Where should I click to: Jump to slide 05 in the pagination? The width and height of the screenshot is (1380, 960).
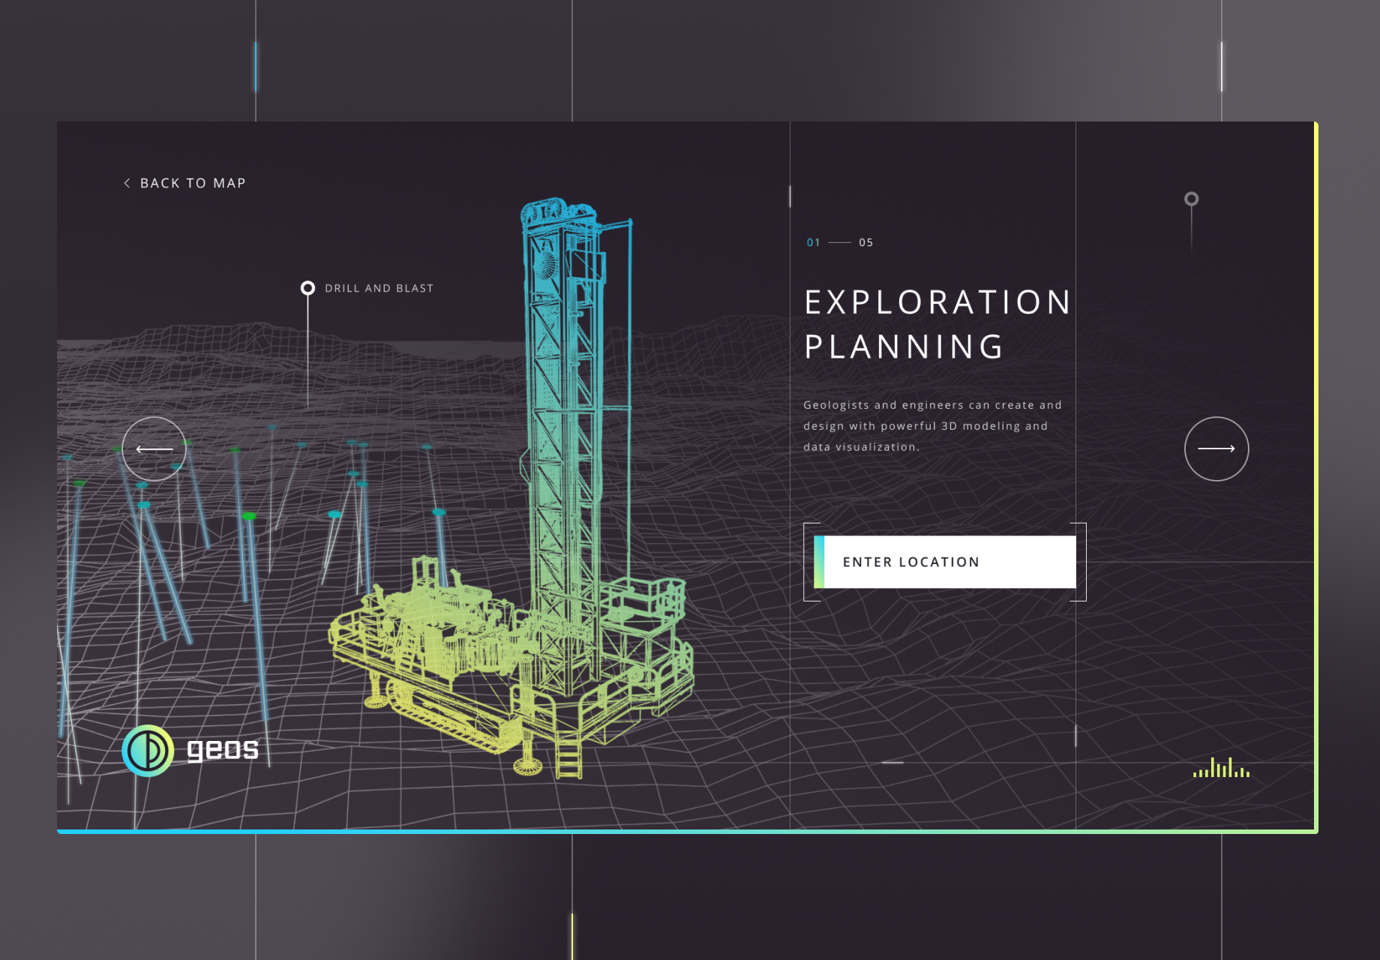pyautogui.click(x=865, y=242)
